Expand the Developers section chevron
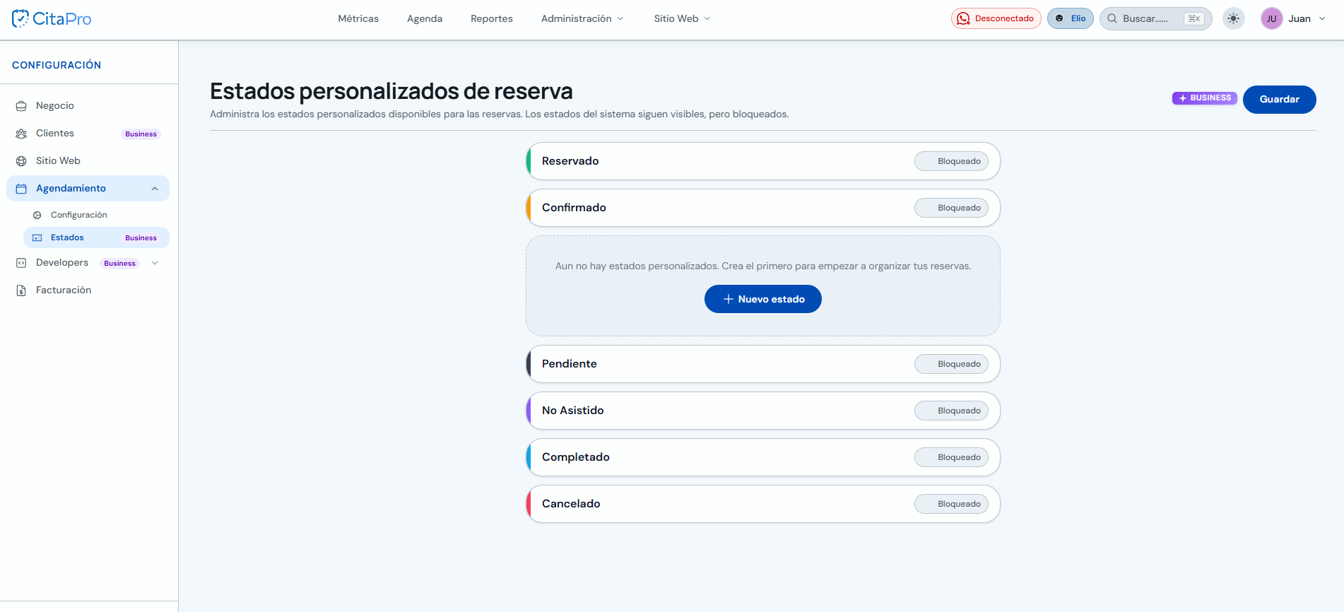1344x612 pixels. coord(155,263)
